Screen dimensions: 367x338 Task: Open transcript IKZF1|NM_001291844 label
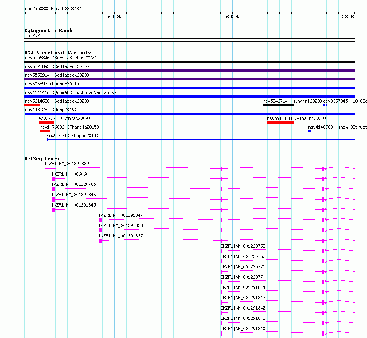pos(243,287)
